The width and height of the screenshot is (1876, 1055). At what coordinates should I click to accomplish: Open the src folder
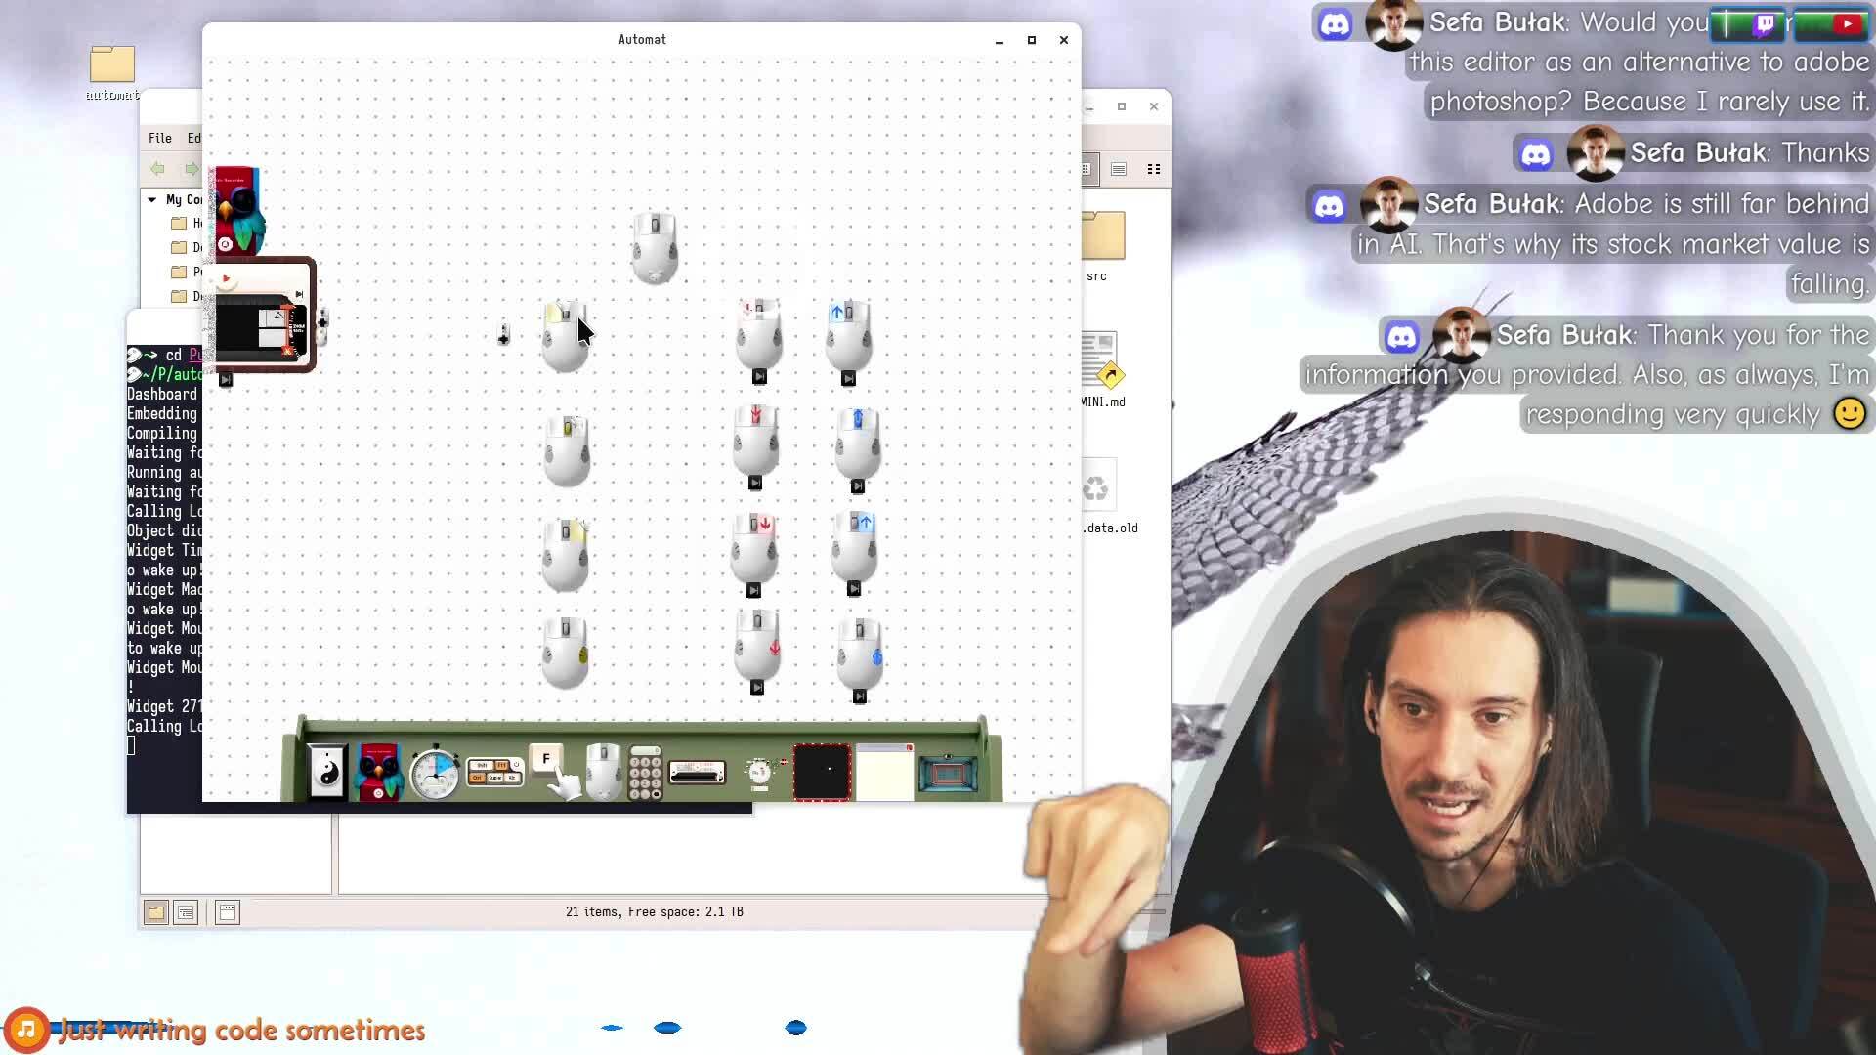[x=1103, y=237]
